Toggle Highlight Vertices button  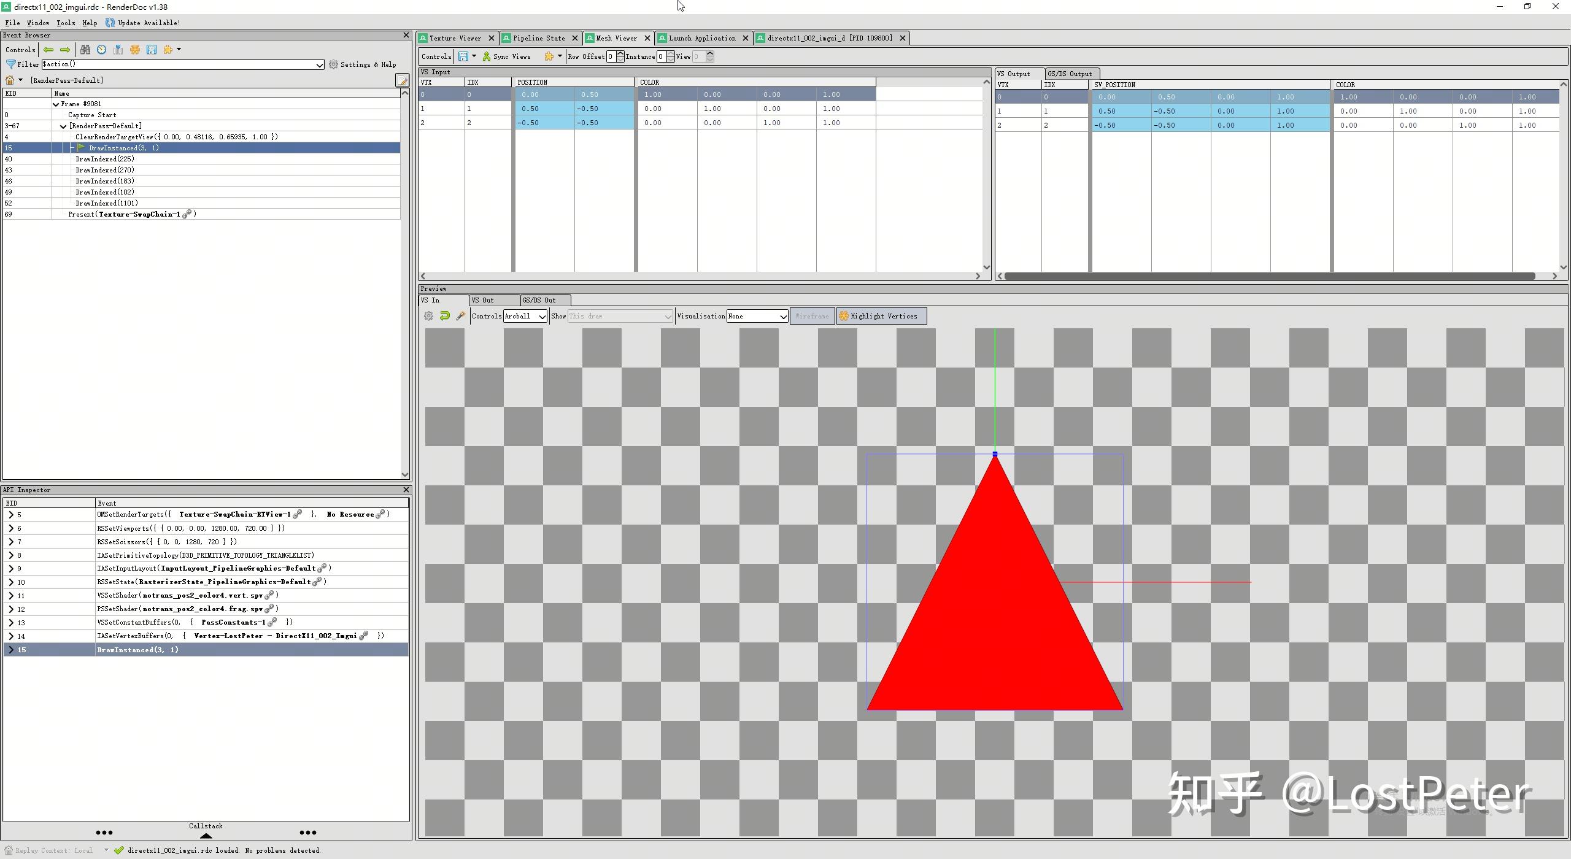pos(881,316)
